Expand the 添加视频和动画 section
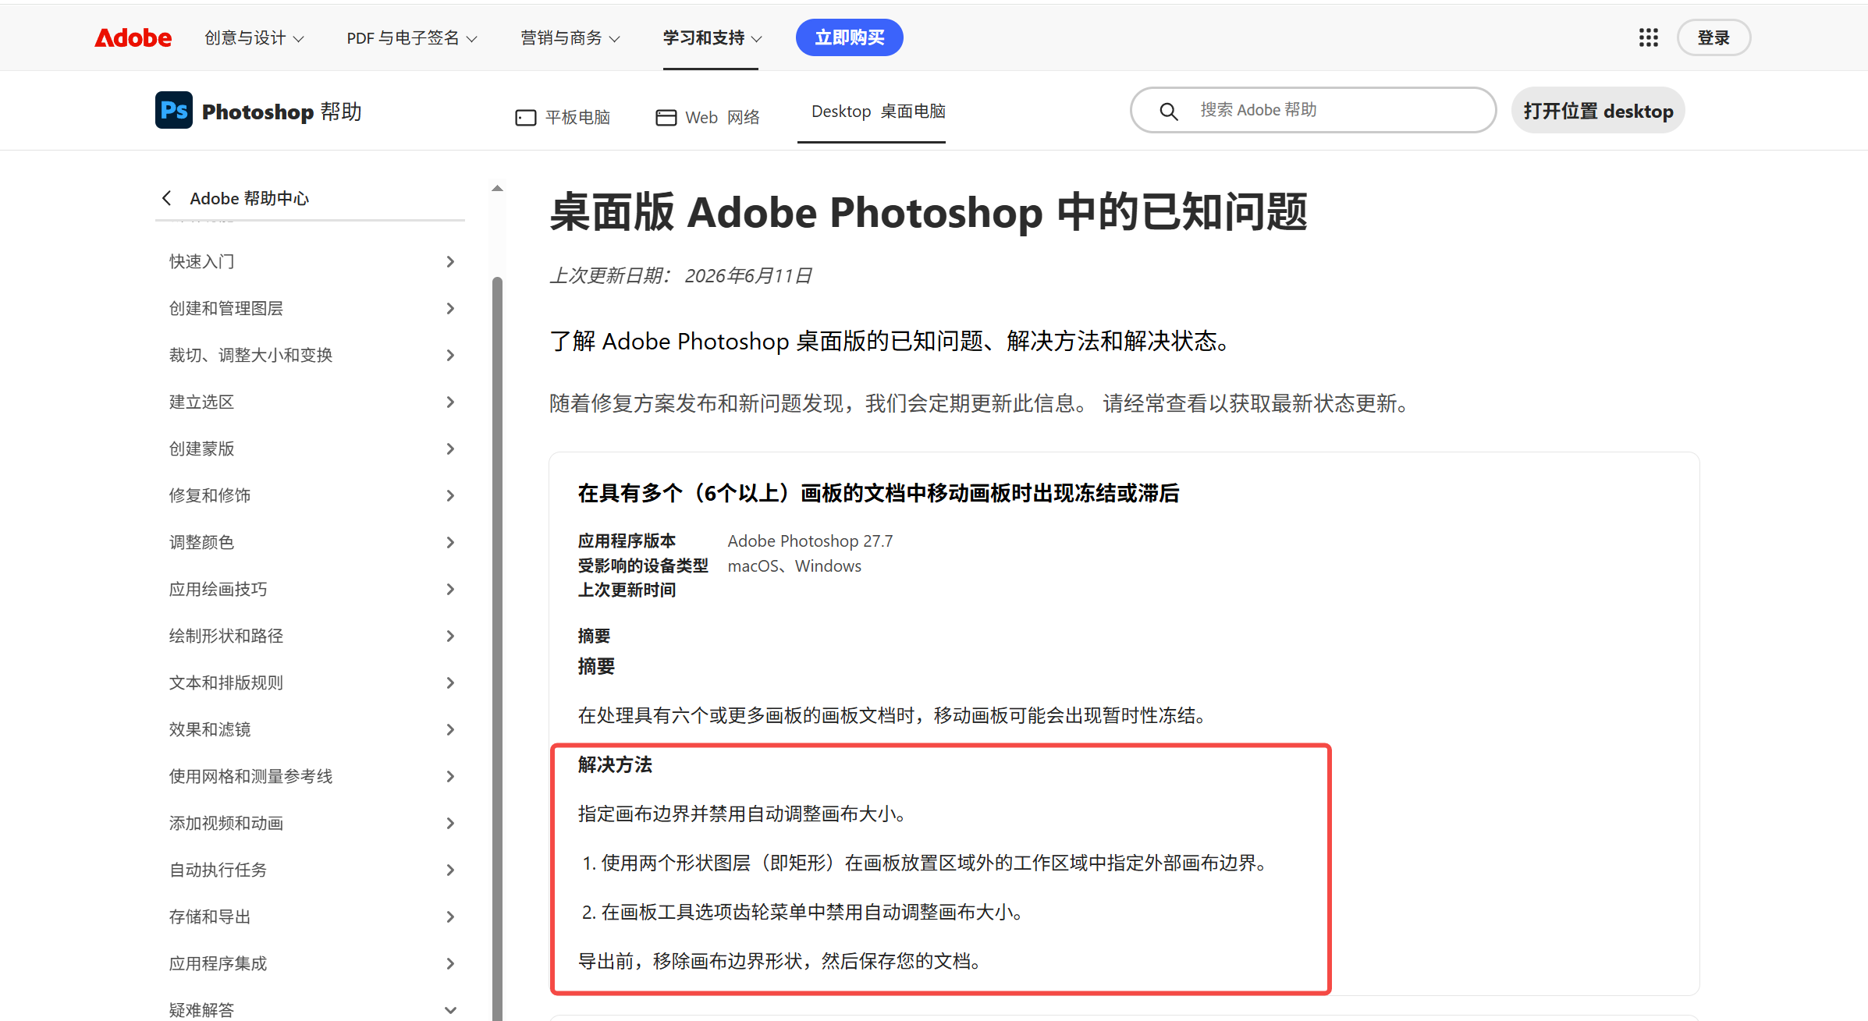The width and height of the screenshot is (1868, 1021). [x=311, y=823]
